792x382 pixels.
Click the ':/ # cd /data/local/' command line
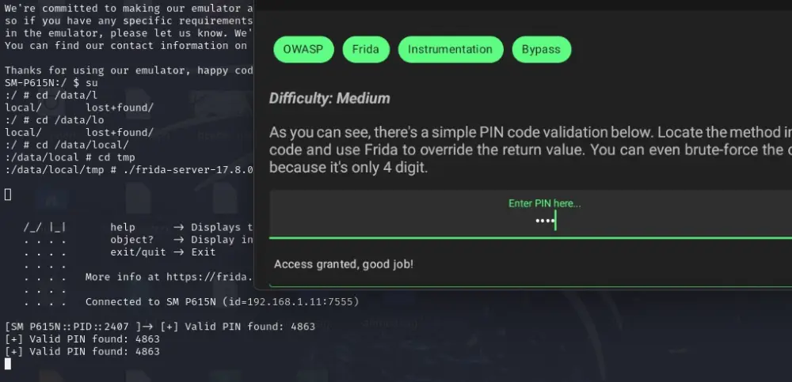point(67,145)
